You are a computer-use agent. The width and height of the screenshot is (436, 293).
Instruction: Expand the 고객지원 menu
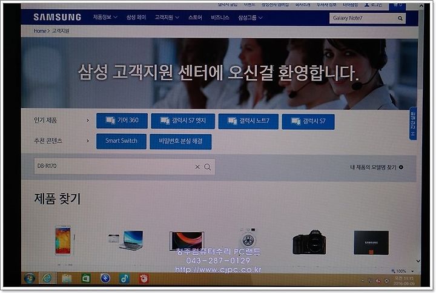pos(167,18)
